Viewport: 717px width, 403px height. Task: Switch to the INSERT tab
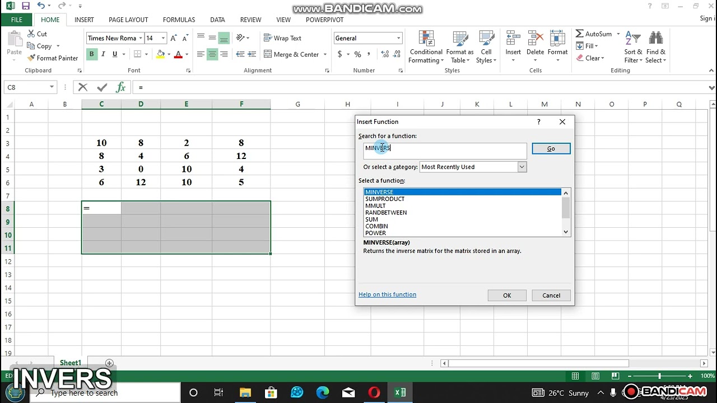coord(84,20)
